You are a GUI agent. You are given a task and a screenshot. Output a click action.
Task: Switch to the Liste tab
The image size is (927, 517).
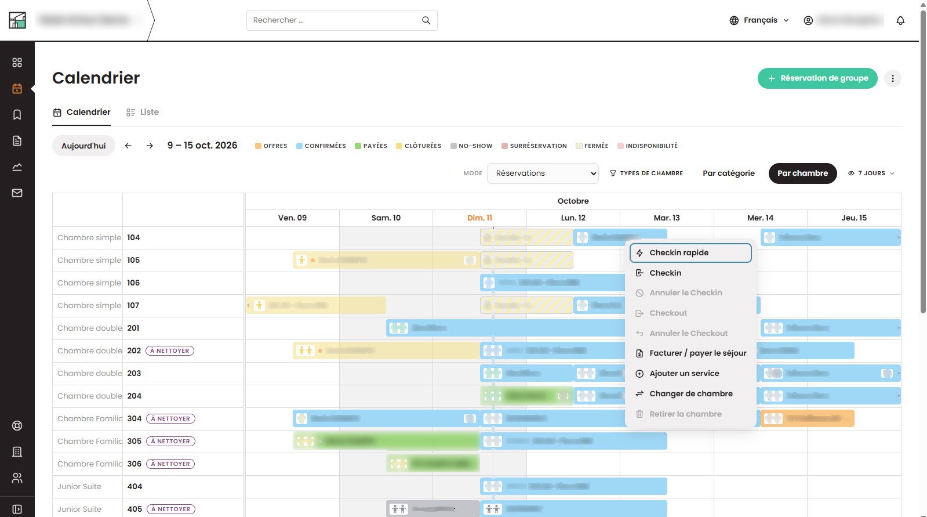click(143, 112)
